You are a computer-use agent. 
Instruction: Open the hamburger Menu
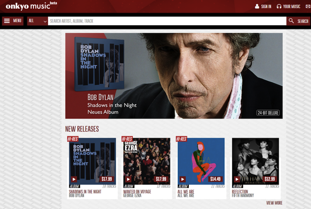point(13,21)
